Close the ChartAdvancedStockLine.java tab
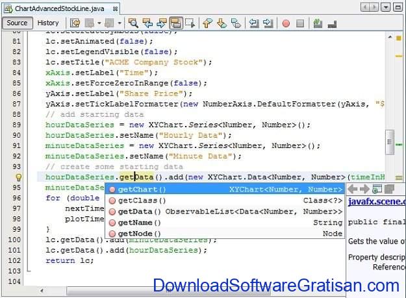Viewport: 406px width, 298px height. (x=115, y=9)
